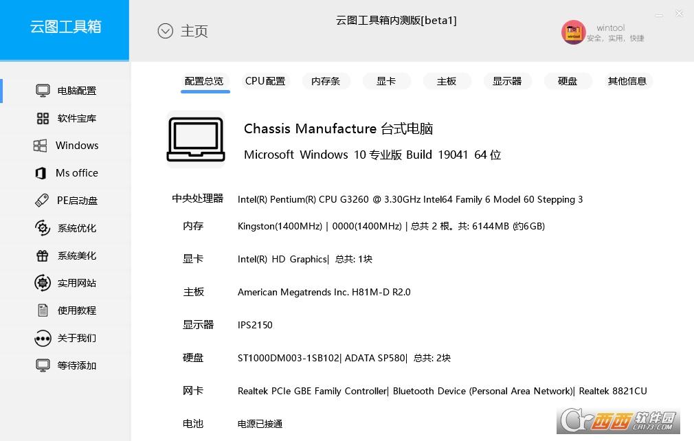Click Intel(R) Pentium(R) CPU G3260 value
Screen dimensions: 694x441
tap(410, 199)
